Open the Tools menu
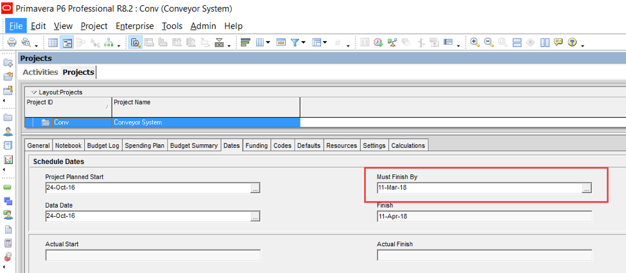The image size is (626, 273). [172, 26]
